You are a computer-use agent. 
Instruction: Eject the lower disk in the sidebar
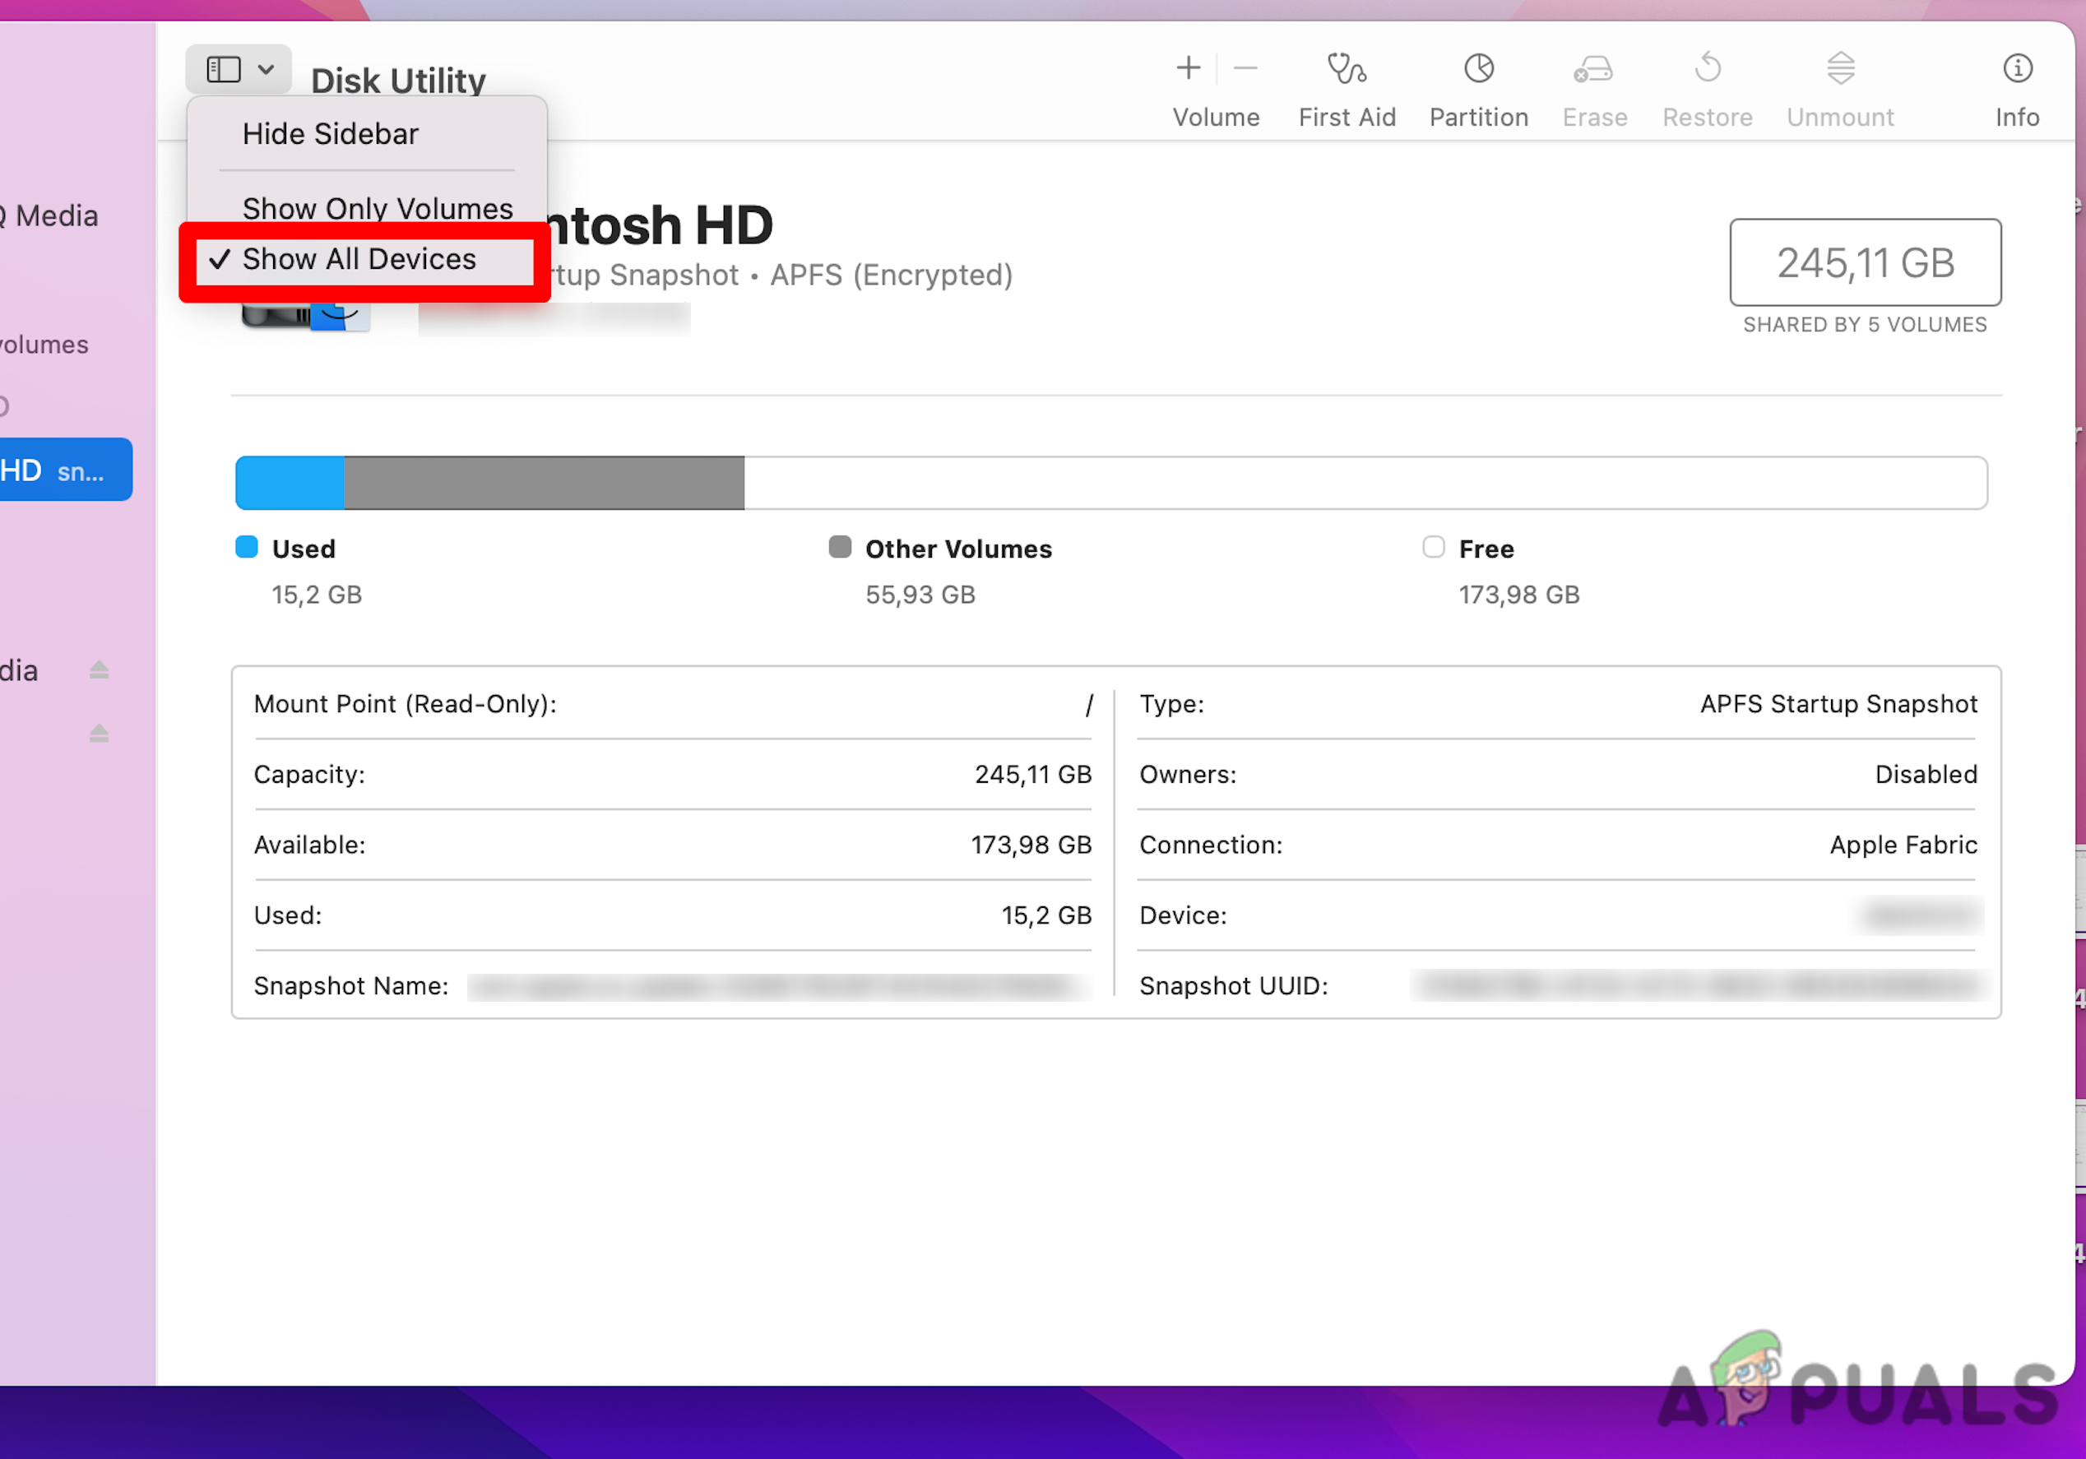(x=98, y=733)
